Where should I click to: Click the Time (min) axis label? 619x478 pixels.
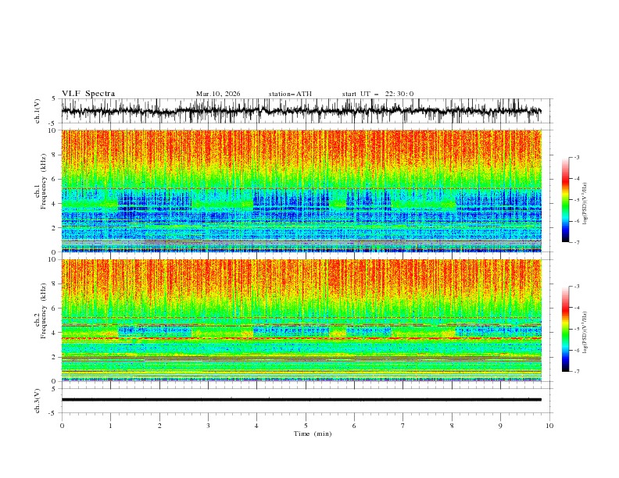tap(313, 433)
